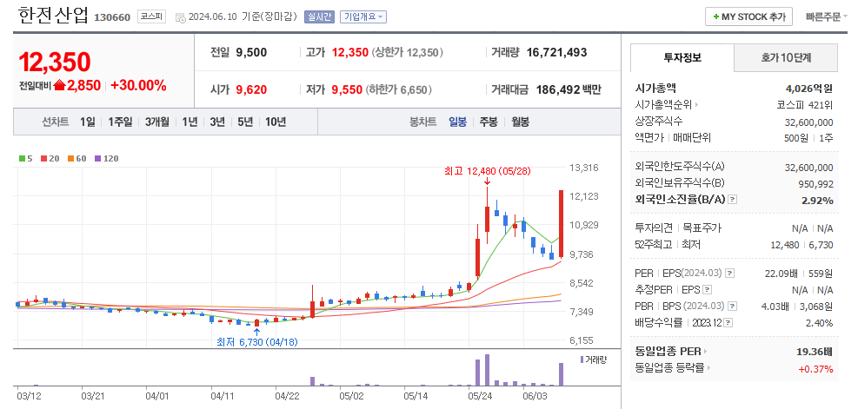Expand 시가총액순위 arrow link
The width and height of the screenshot is (858, 409).
tap(667, 104)
